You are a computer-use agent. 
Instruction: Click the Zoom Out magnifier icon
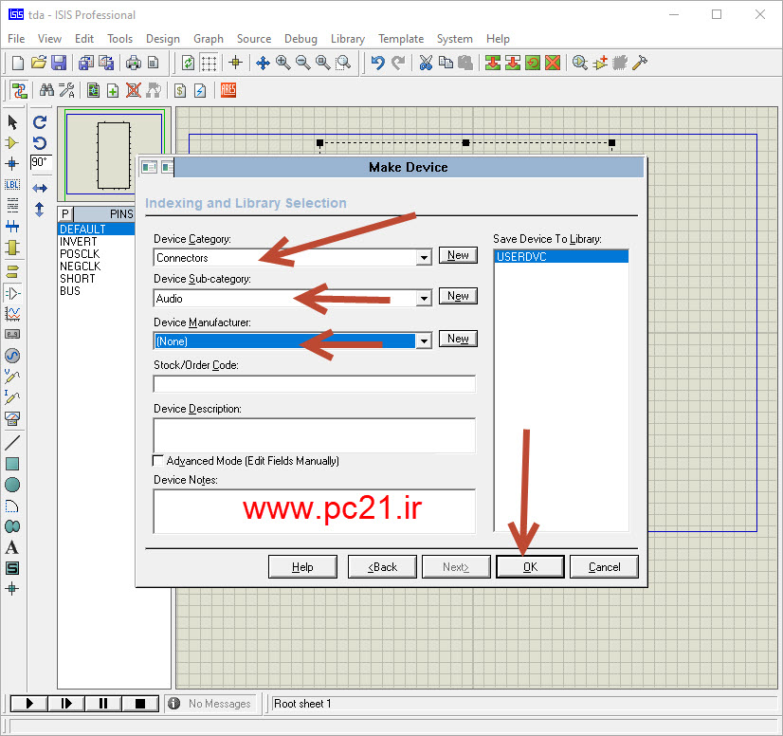[302, 63]
